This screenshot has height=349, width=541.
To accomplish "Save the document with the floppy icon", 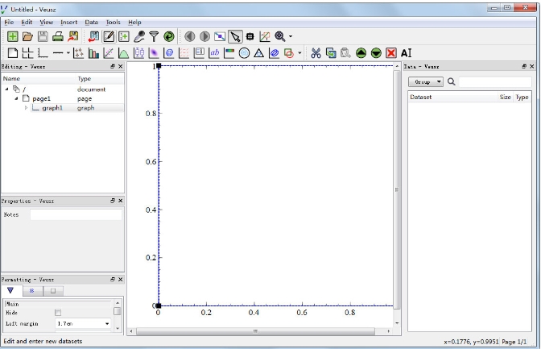I will [x=43, y=36].
